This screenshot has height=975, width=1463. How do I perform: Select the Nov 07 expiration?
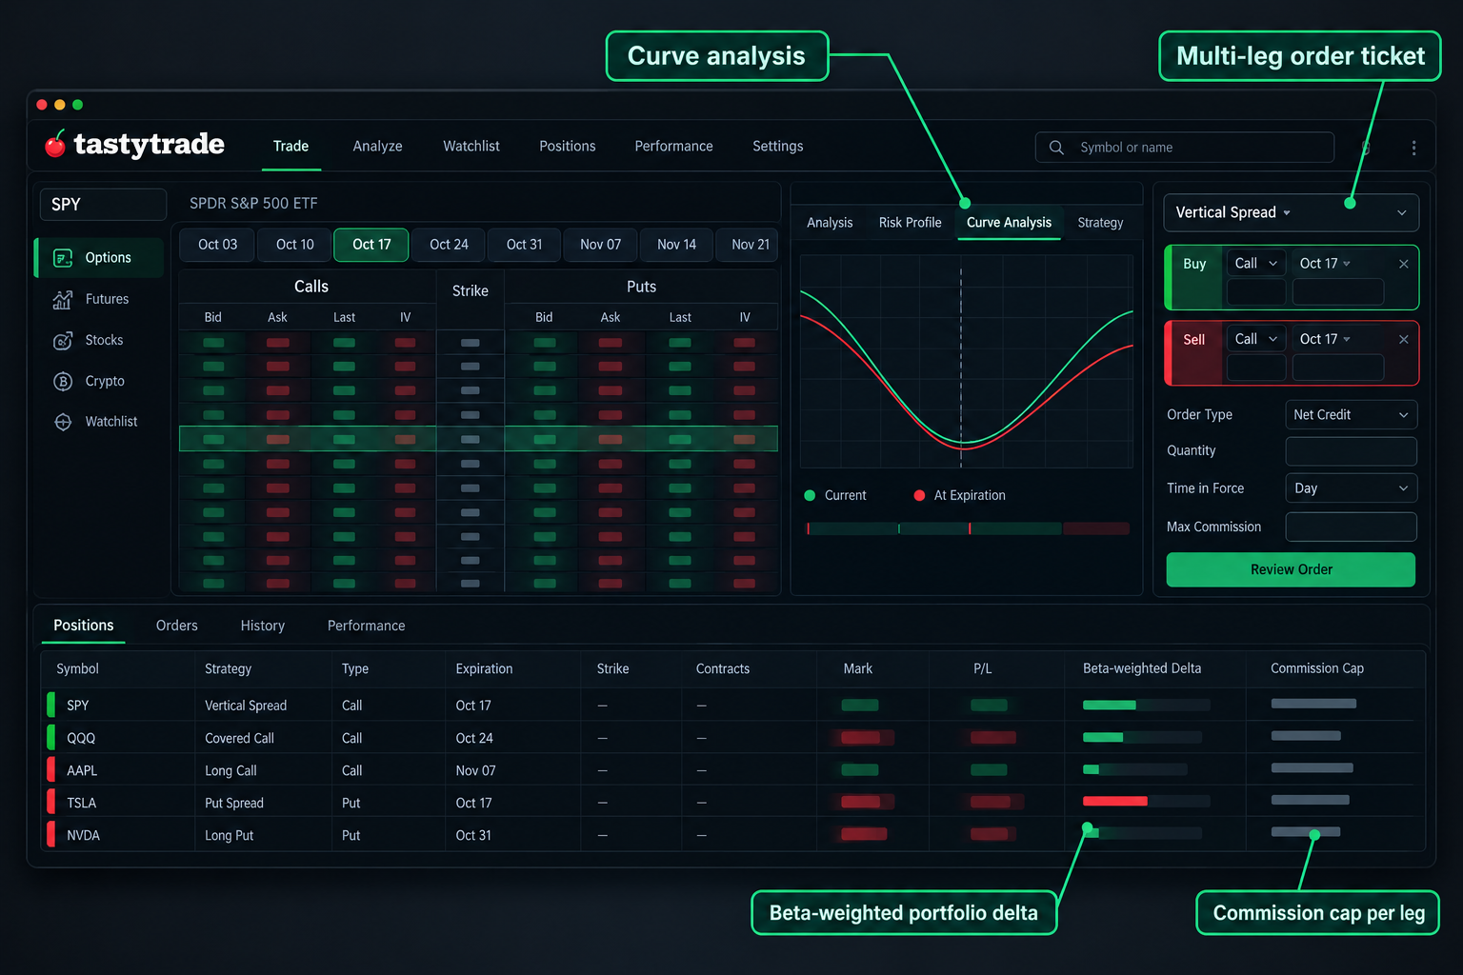pyautogui.click(x=600, y=245)
